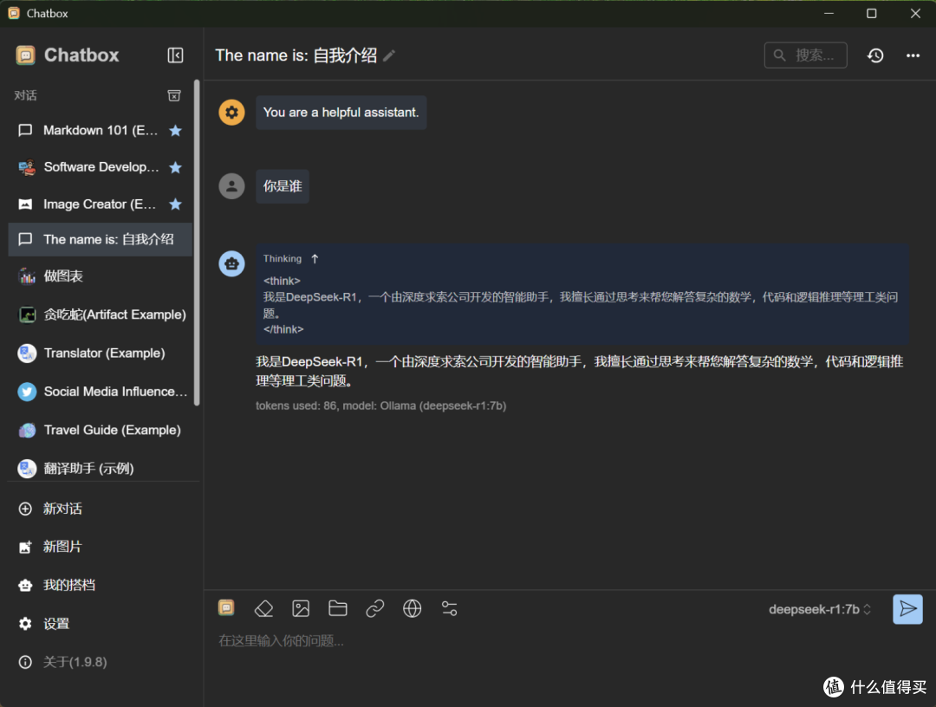Click the message input box

click(569, 641)
